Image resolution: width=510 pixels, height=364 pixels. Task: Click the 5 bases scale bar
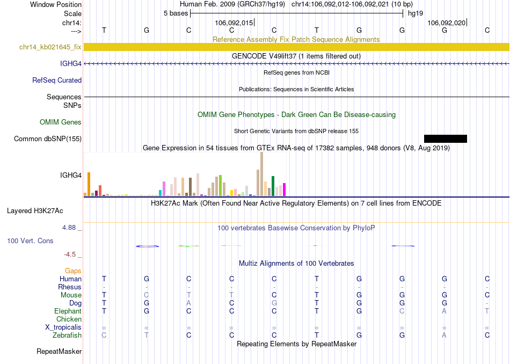coord(297,13)
